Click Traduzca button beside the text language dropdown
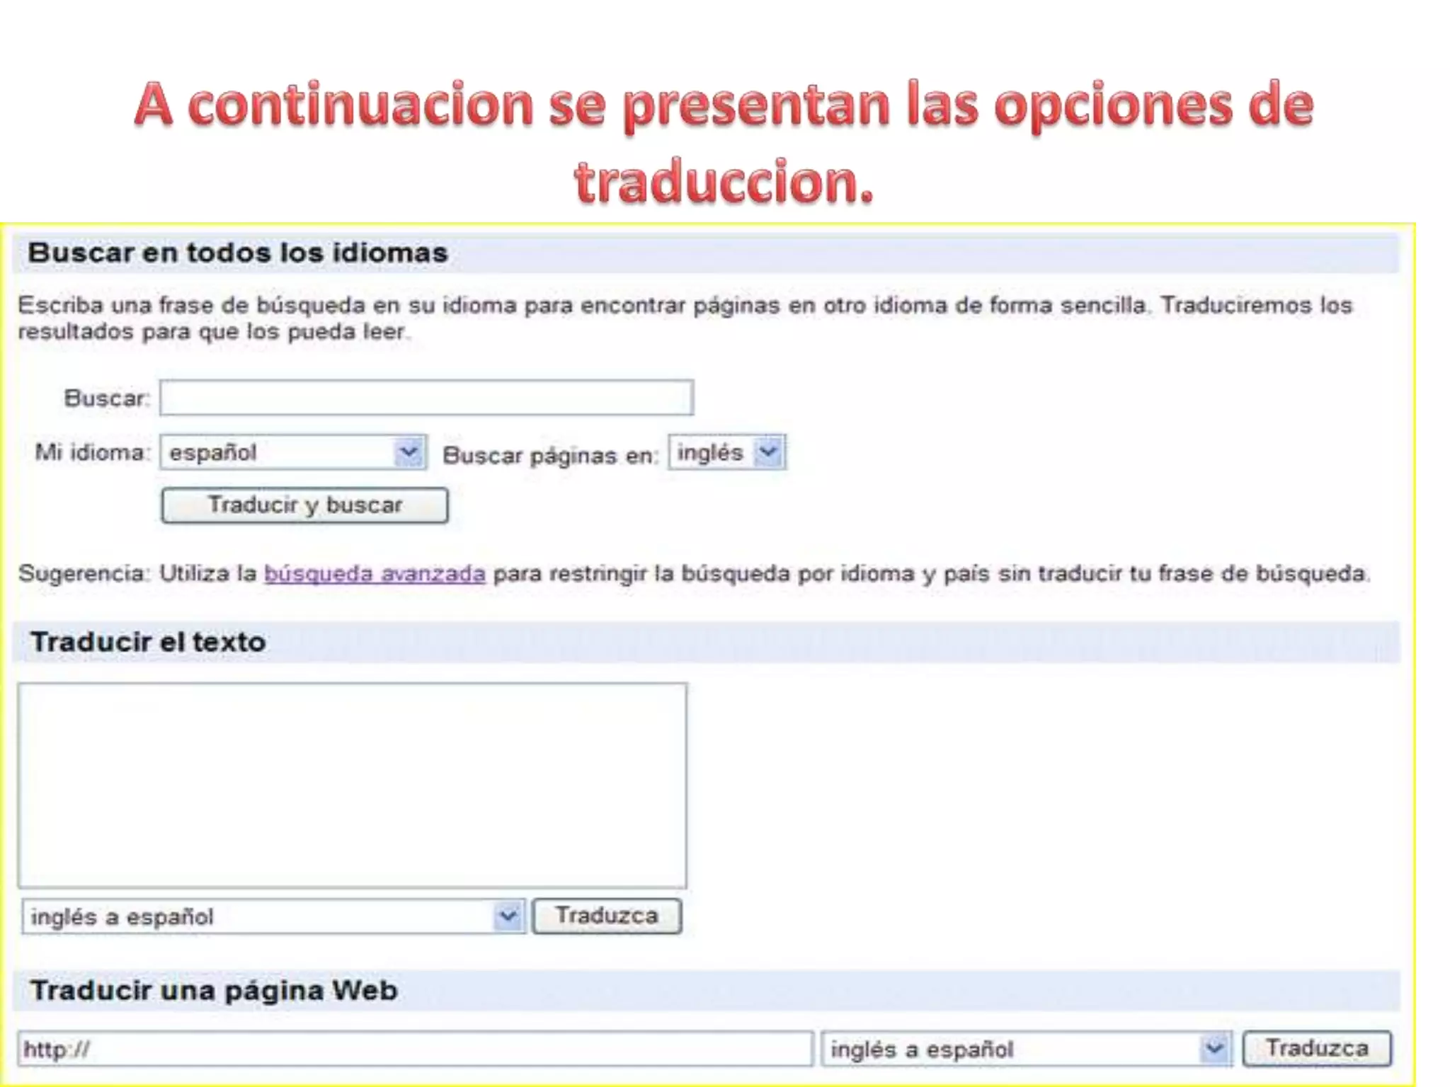This screenshot has width=1450, height=1087. tap(607, 916)
